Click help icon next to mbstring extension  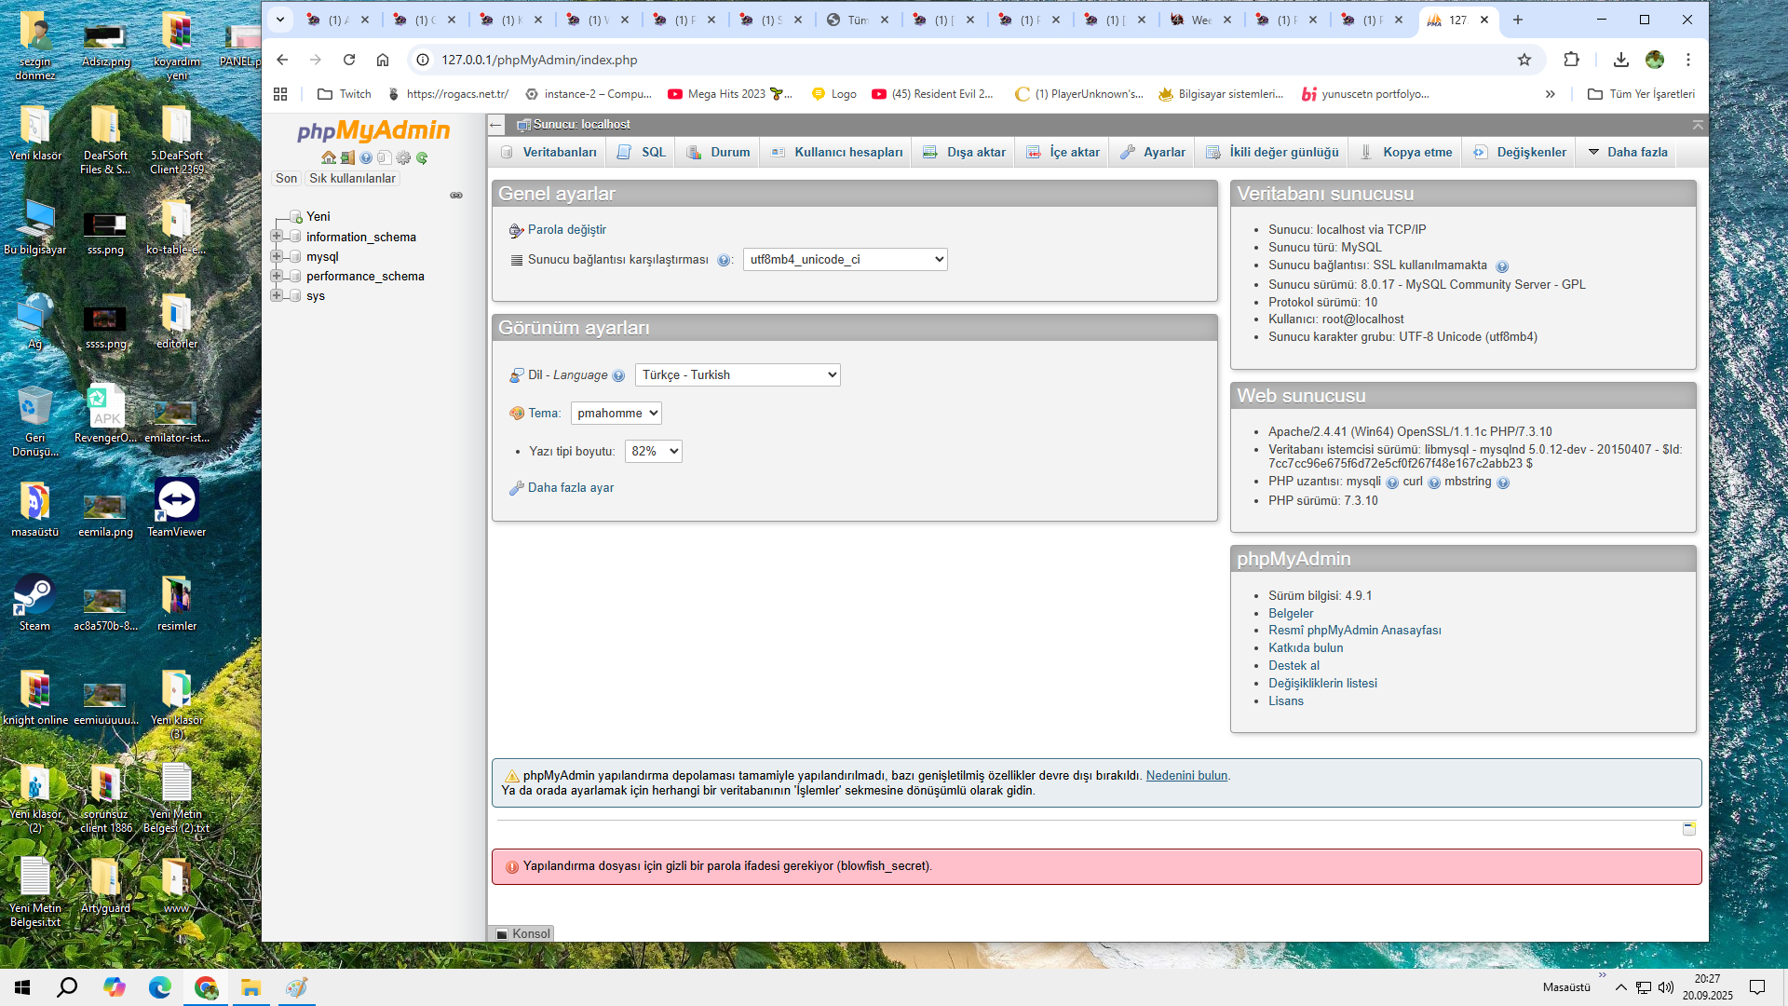(x=1503, y=483)
